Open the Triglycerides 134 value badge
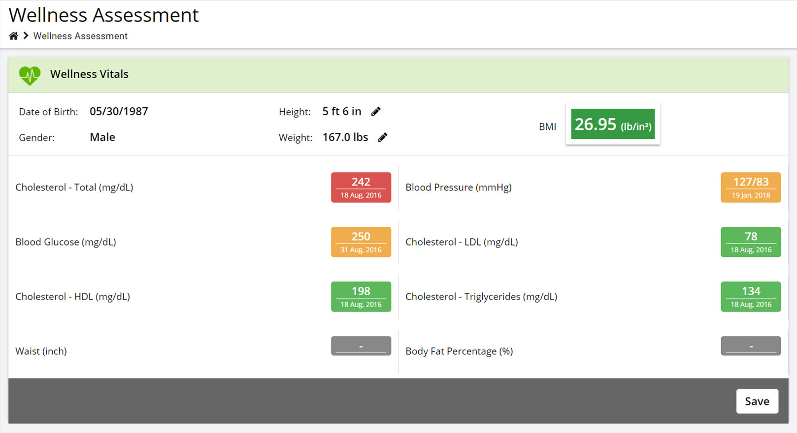 pyautogui.click(x=751, y=297)
